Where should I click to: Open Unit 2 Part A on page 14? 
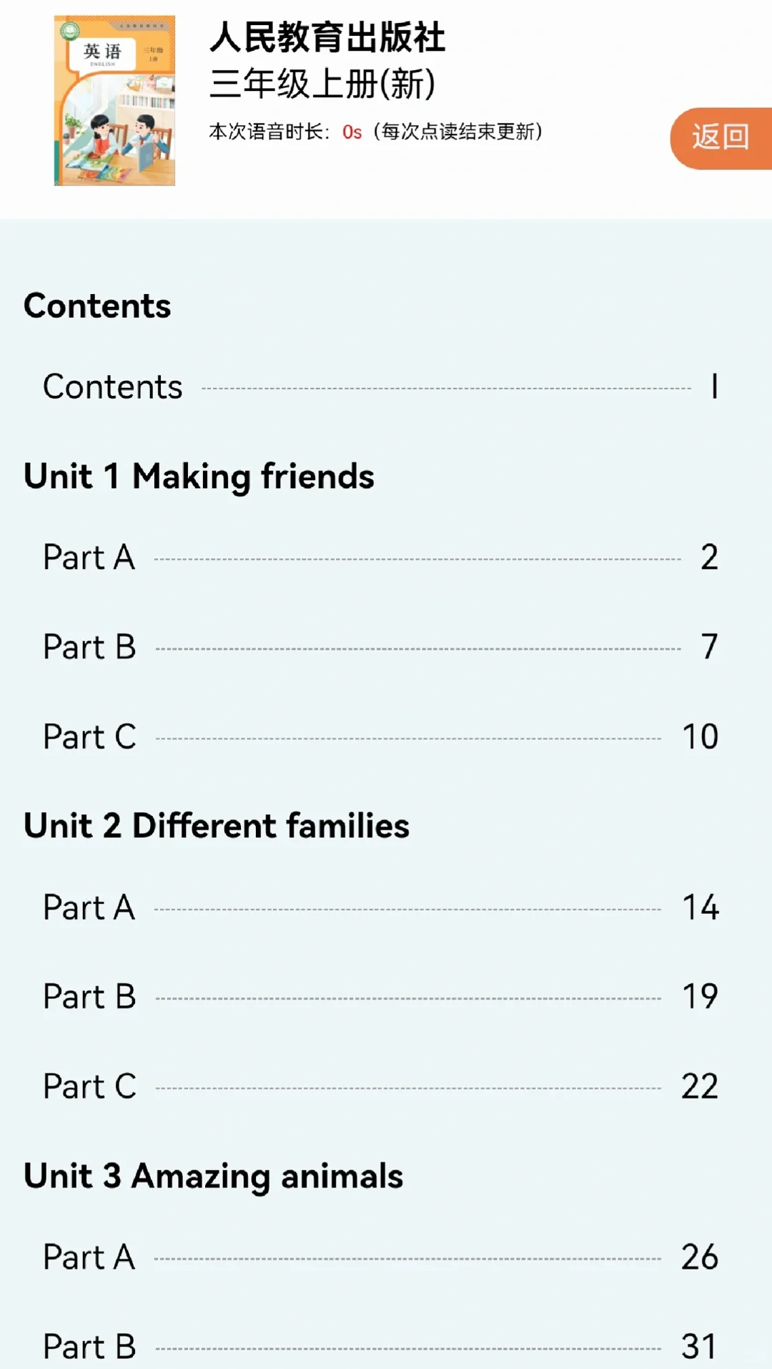point(89,908)
